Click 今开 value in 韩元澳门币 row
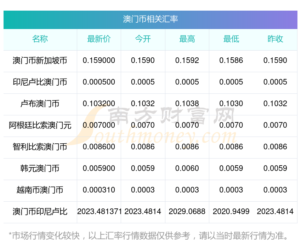This screenshot has height=247, width=301. tap(143, 168)
